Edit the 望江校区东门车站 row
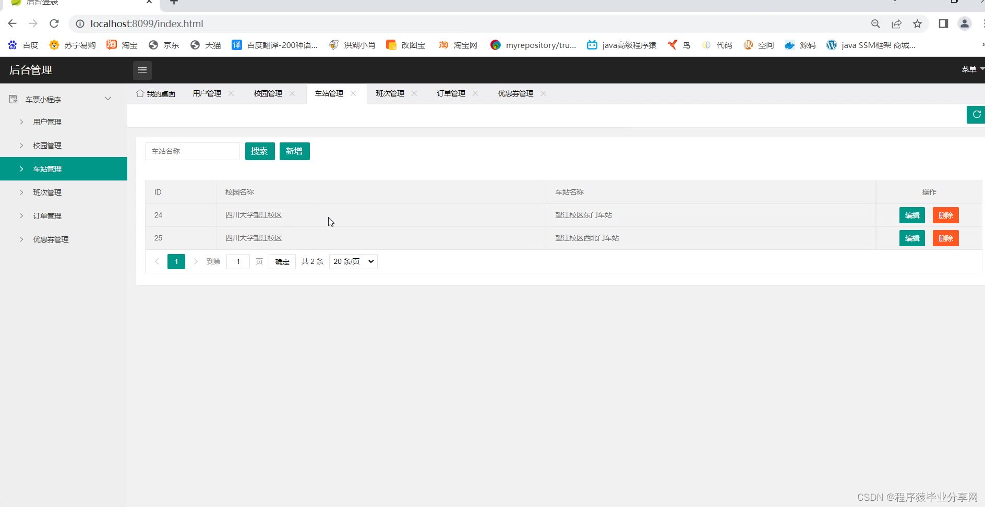This screenshot has height=507, width=985. pos(912,215)
